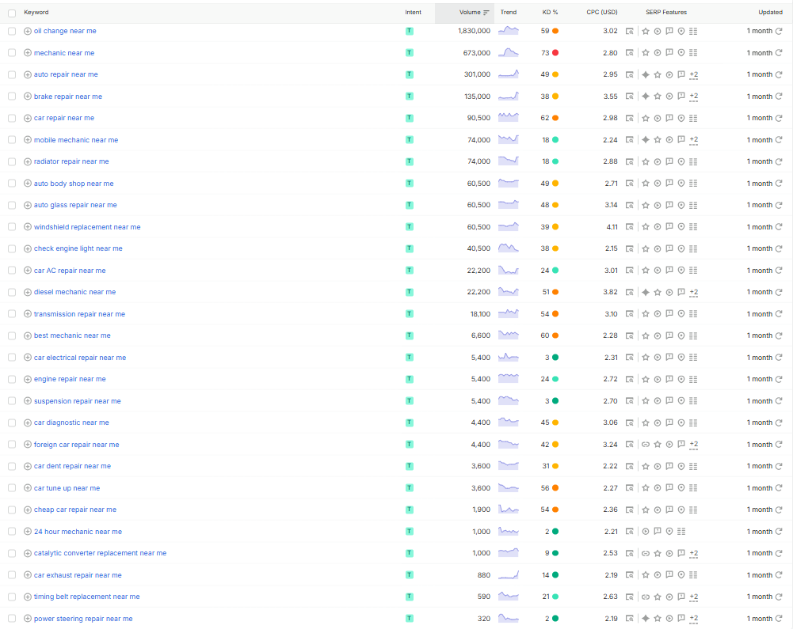The image size is (793, 629).
Task: Sort by KD % column header
Action: coord(550,12)
